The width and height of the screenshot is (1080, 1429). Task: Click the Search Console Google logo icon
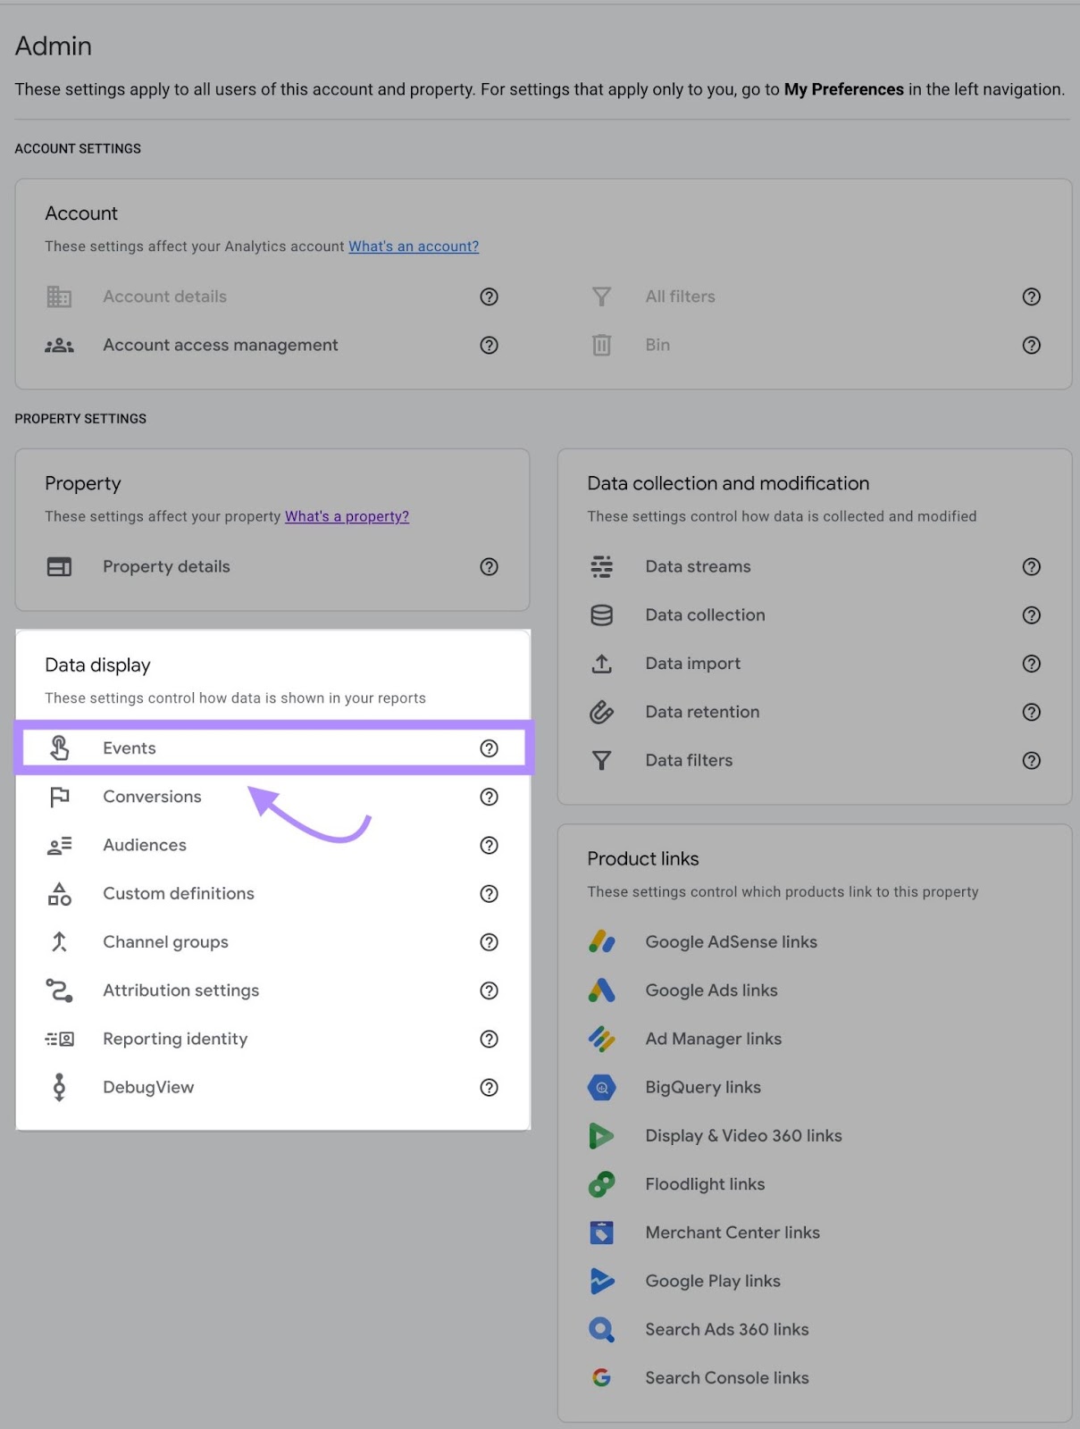click(x=602, y=1378)
